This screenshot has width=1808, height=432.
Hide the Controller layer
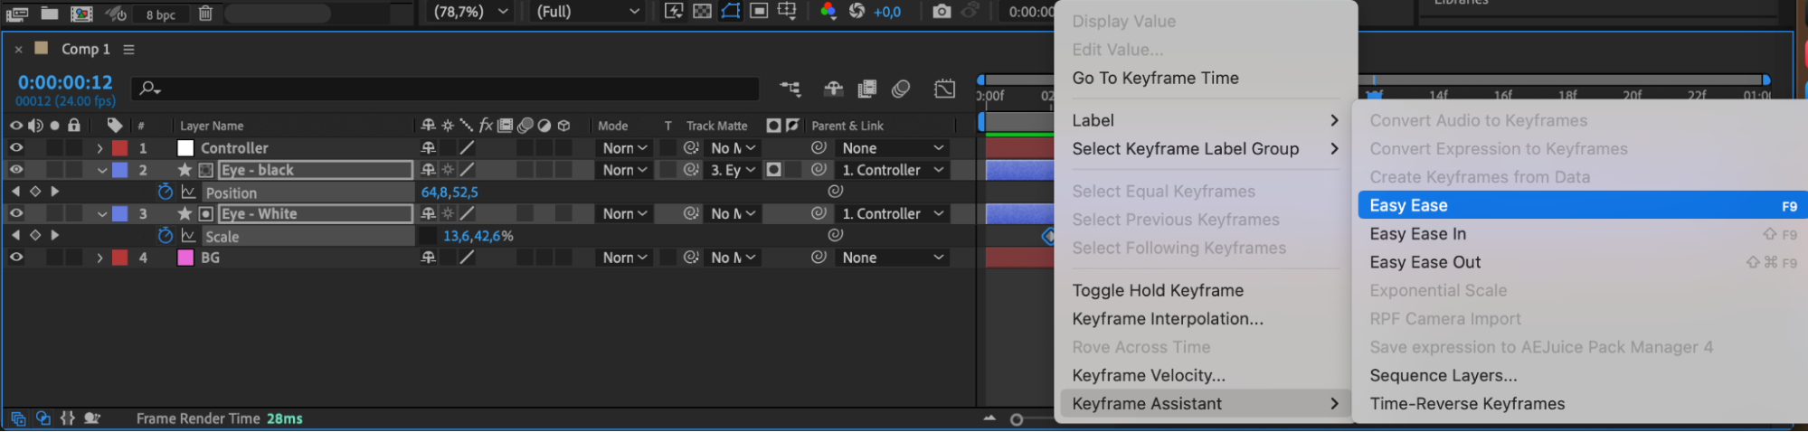point(16,147)
